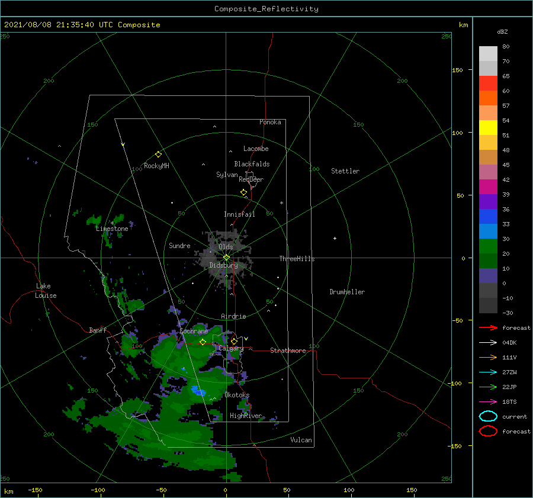Click the yellow 54-51 dBZ swatch
533x498 pixels.
pyautogui.click(x=488, y=128)
